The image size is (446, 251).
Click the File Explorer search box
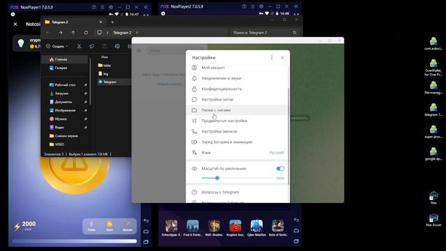[x=264, y=33]
